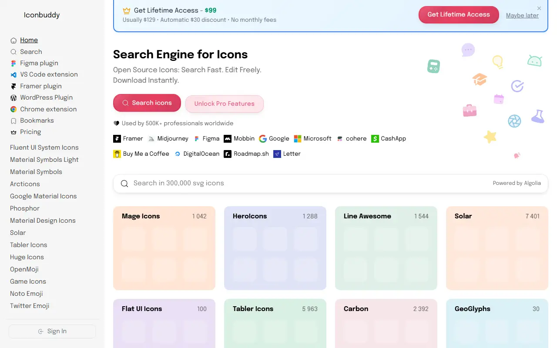Click the Google logo icon in users row
The height and width of the screenshot is (348, 557).
click(x=263, y=139)
